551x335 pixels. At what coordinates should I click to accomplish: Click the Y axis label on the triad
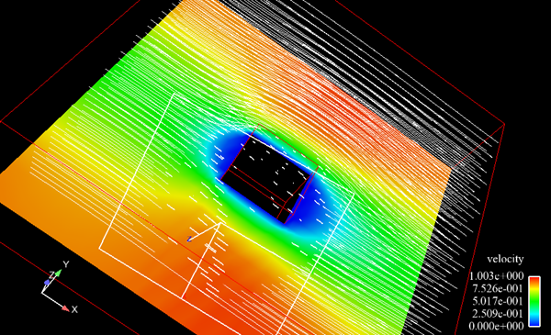click(66, 264)
